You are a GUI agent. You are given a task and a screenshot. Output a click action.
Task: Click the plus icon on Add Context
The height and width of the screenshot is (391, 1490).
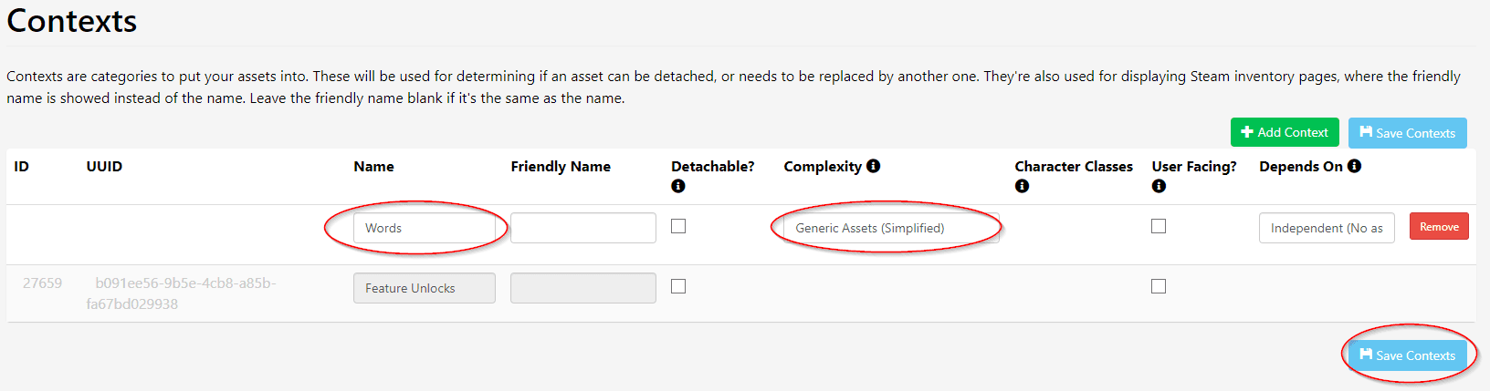coord(1247,132)
